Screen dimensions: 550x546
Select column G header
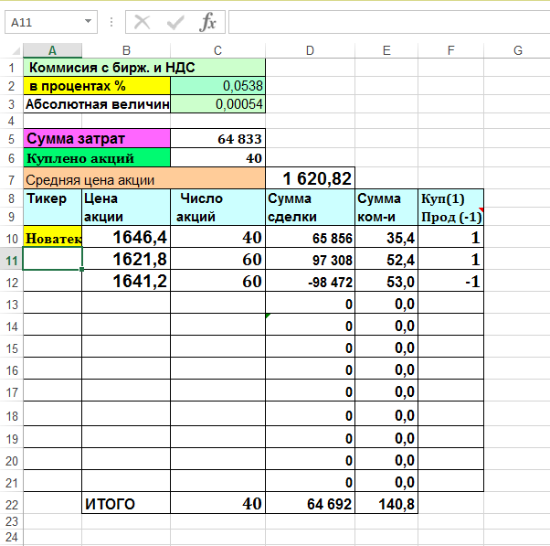click(x=517, y=50)
